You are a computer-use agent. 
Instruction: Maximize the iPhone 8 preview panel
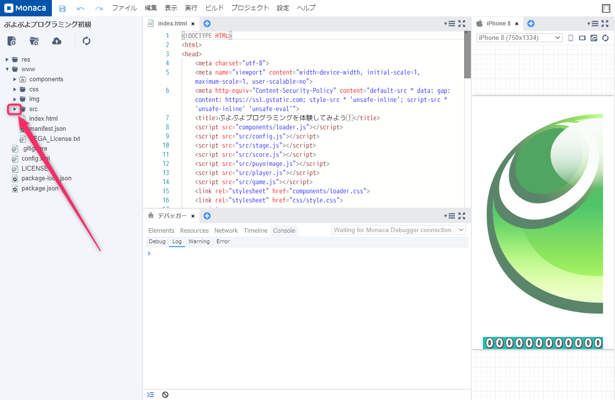(x=605, y=24)
